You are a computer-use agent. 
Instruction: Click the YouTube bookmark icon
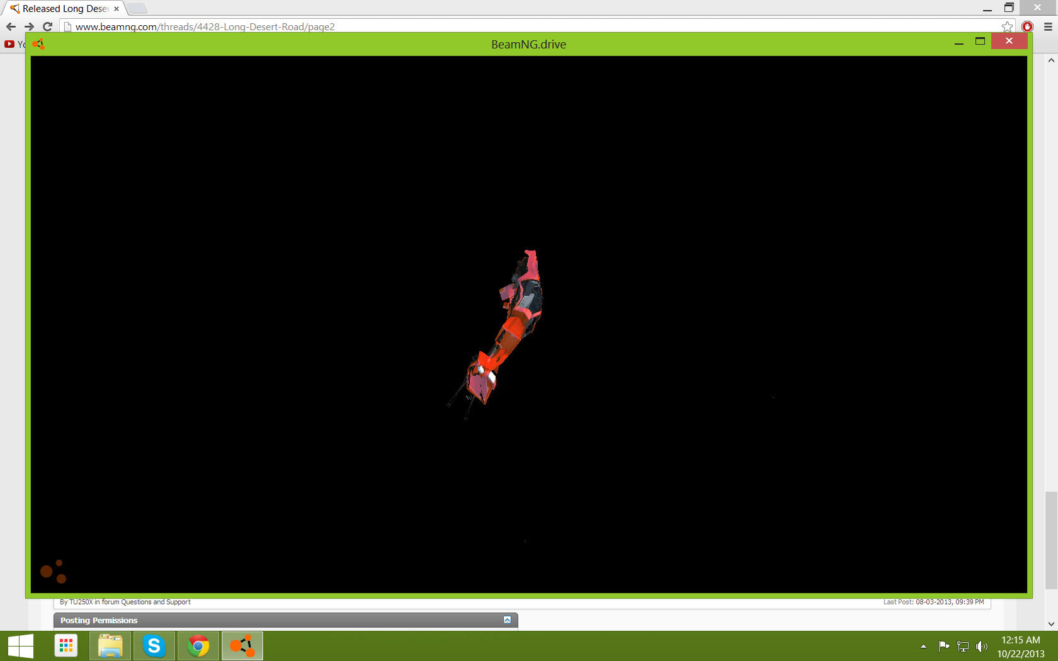9,44
